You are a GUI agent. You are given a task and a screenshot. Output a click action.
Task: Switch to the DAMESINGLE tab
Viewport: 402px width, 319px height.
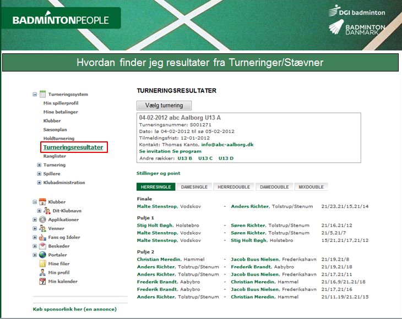click(x=194, y=187)
